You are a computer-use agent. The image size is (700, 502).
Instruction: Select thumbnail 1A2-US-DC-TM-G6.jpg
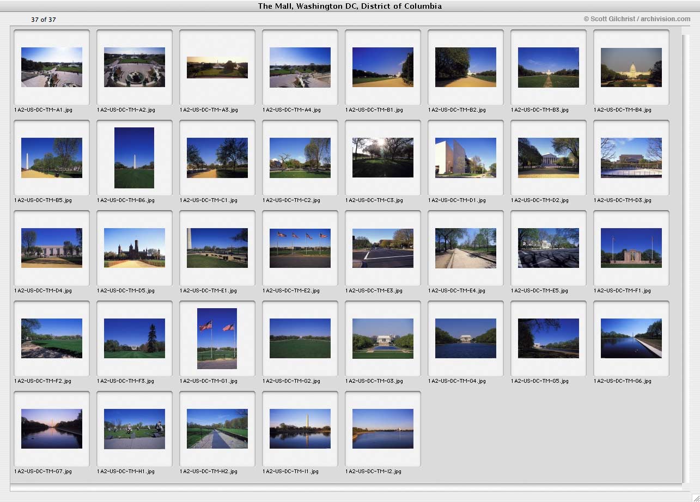coord(631,338)
